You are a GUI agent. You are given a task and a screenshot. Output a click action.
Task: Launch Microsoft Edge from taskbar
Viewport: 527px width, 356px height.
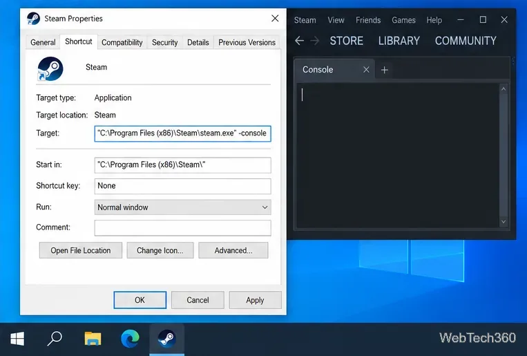(130, 339)
